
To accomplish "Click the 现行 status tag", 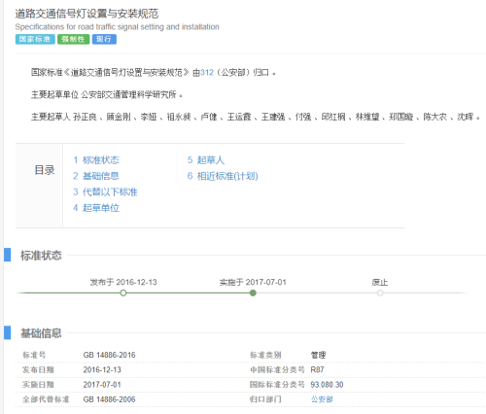I will pos(104,39).
